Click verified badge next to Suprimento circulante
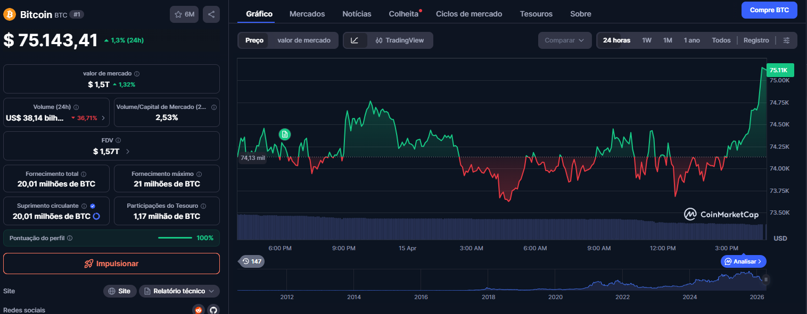Image resolution: width=807 pixels, height=314 pixels. coord(93,206)
